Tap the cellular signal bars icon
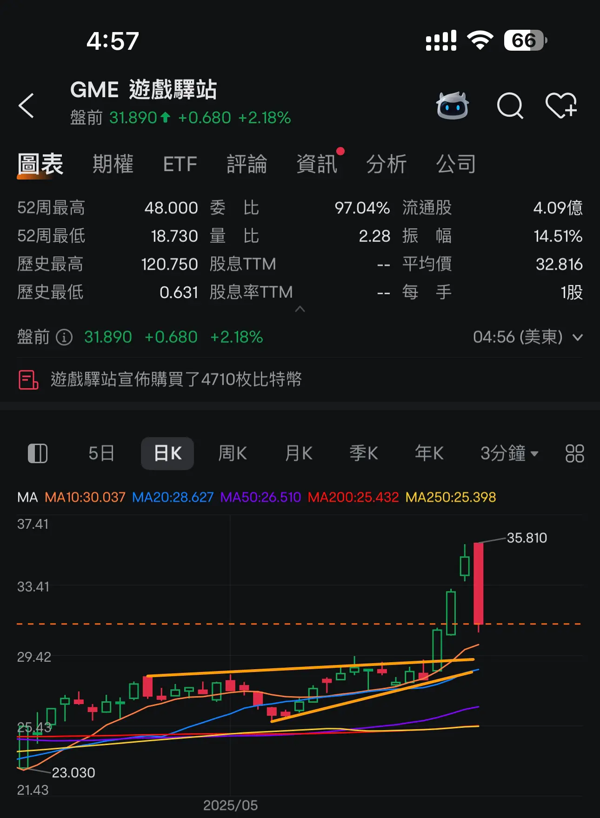This screenshot has height=818, width=600. (441, 40)
